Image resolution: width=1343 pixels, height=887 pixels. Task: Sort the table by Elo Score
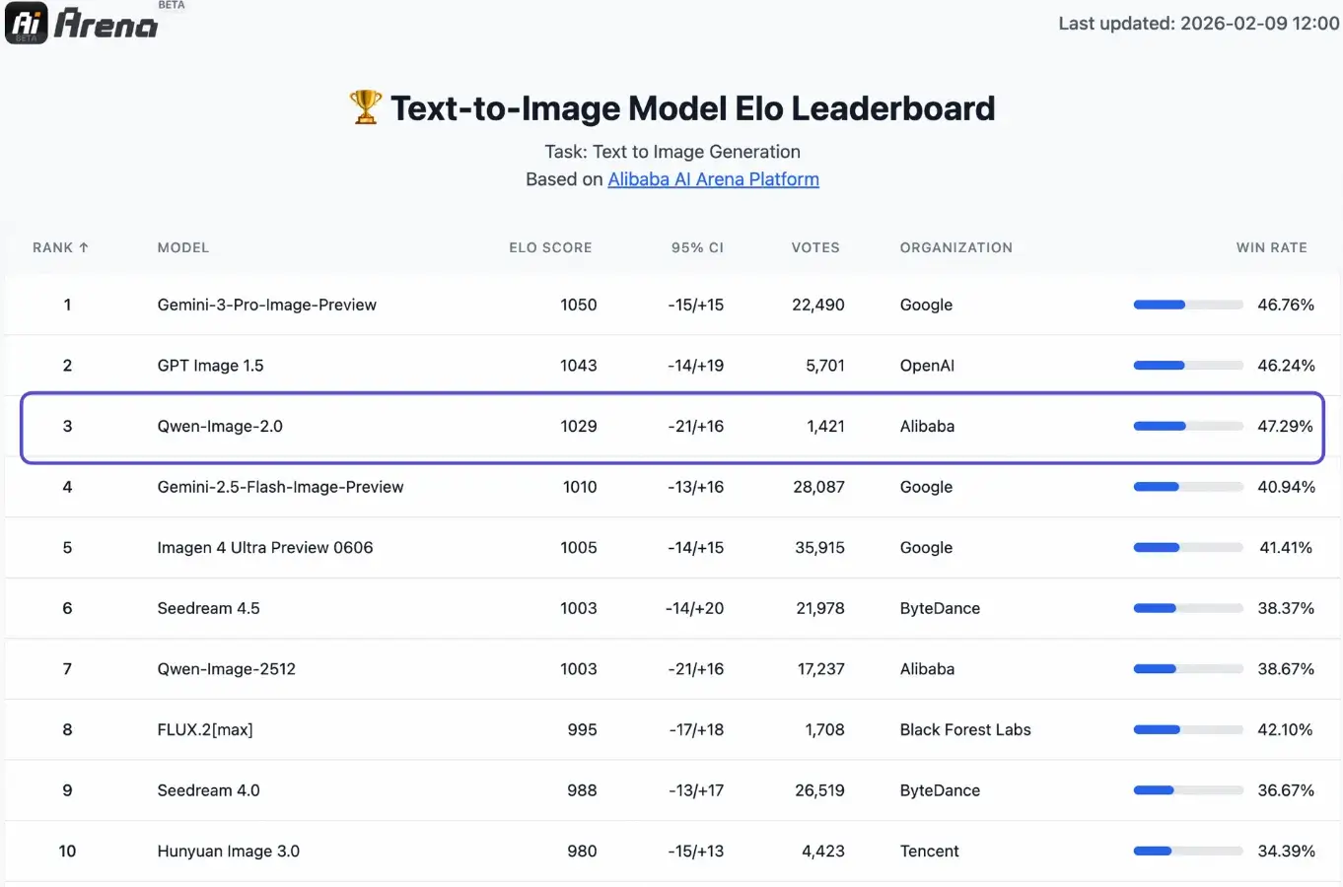(x=550, y=247)
